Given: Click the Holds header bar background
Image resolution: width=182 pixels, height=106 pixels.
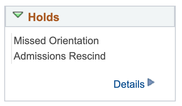Looking at the screenshot, I should (x=90, y=17).
